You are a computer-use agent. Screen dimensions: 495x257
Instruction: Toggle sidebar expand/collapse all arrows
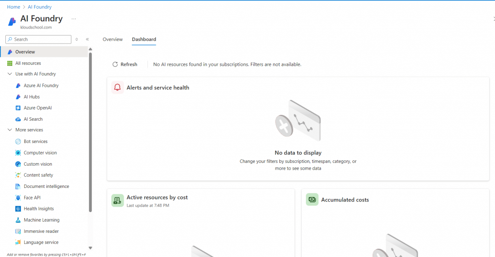[77, 40]
